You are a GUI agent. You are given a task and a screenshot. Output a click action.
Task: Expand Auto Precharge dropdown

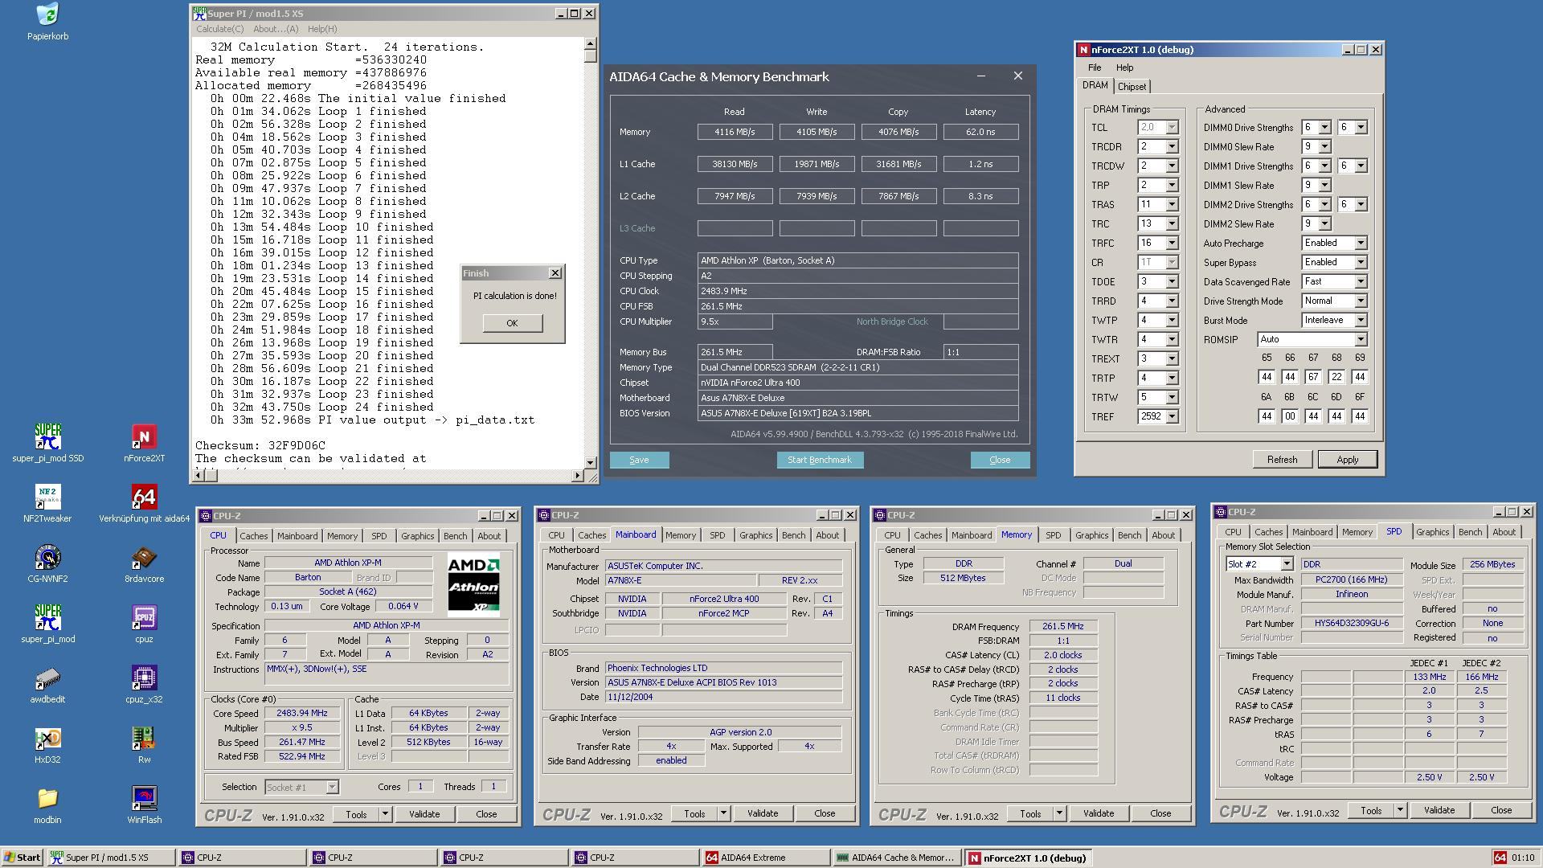1361,244
